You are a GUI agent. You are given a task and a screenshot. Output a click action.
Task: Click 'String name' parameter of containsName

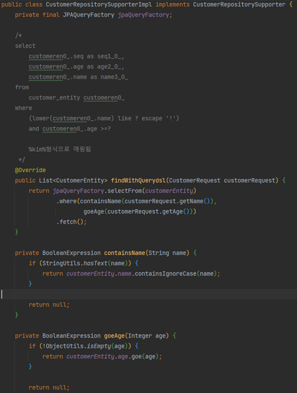click(168, 253)
